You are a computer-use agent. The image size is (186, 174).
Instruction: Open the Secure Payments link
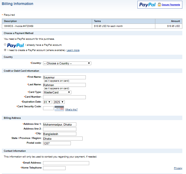[x=171, y=5]
